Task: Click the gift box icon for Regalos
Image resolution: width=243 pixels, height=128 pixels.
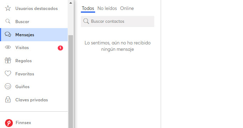Action: 8,60
